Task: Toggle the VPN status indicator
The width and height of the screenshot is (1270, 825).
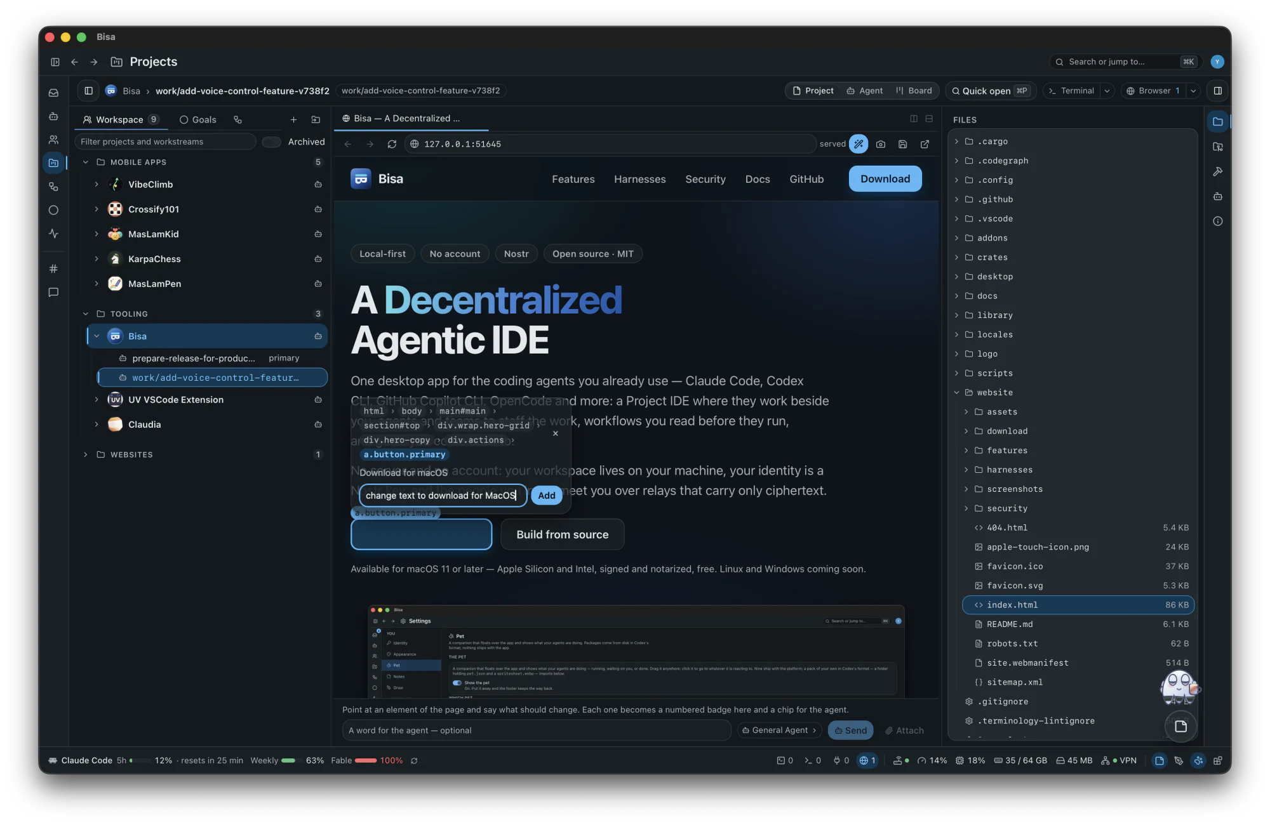Action: [x=1119, y=760]
